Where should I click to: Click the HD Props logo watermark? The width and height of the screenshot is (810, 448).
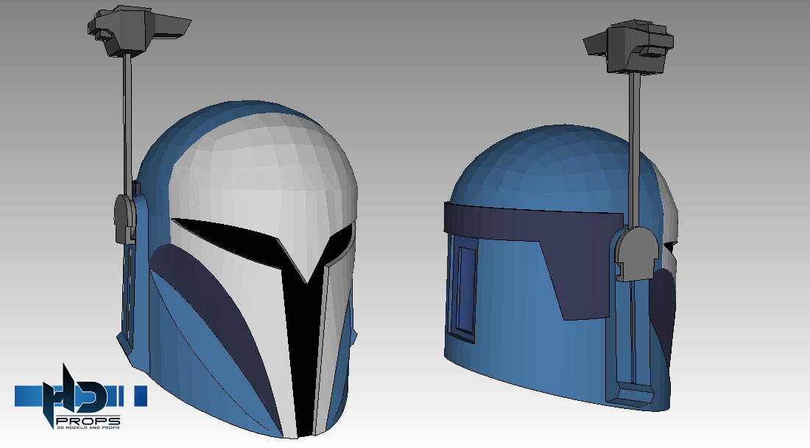80,396
